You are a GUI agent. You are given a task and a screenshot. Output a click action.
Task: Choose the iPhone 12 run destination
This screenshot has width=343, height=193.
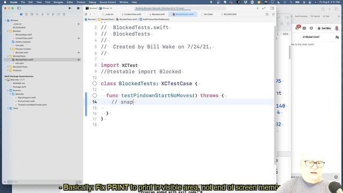106,8
